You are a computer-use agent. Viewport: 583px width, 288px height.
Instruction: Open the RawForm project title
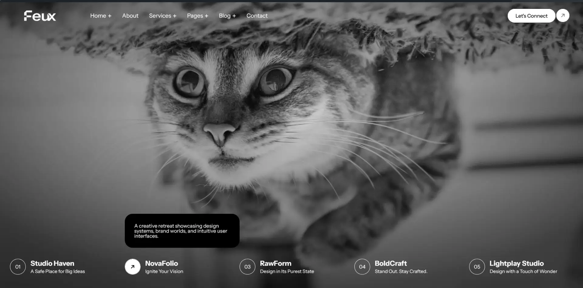tap(276, 263)
